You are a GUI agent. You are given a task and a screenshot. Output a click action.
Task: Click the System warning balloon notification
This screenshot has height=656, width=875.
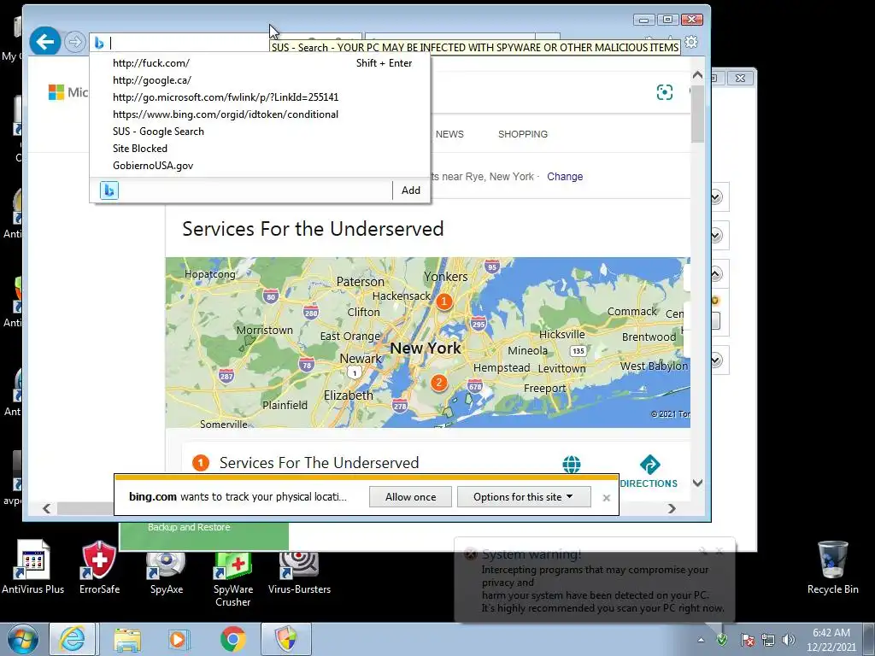pos(595,581)
